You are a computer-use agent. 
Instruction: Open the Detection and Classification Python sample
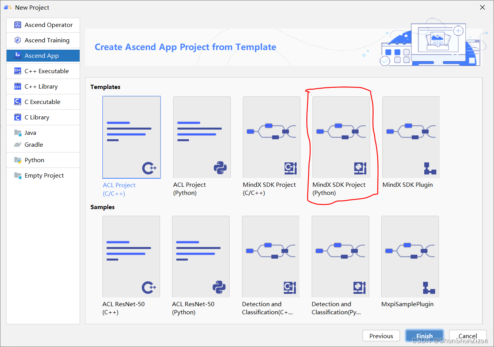click(x=340, y=256)
